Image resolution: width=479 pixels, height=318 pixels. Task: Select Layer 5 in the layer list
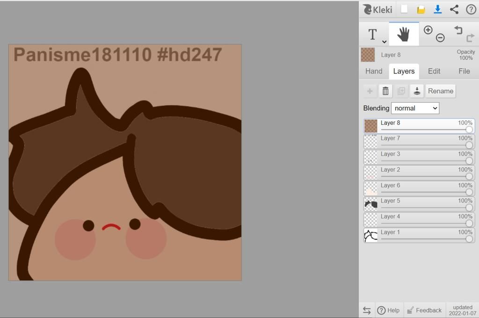[x=419, y=204]
